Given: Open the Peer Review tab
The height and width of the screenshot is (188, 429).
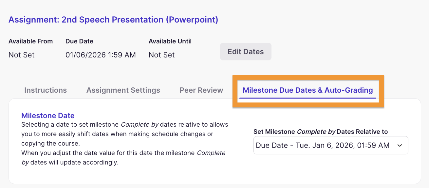Looking at the screenshot, I should coord(201,90).
